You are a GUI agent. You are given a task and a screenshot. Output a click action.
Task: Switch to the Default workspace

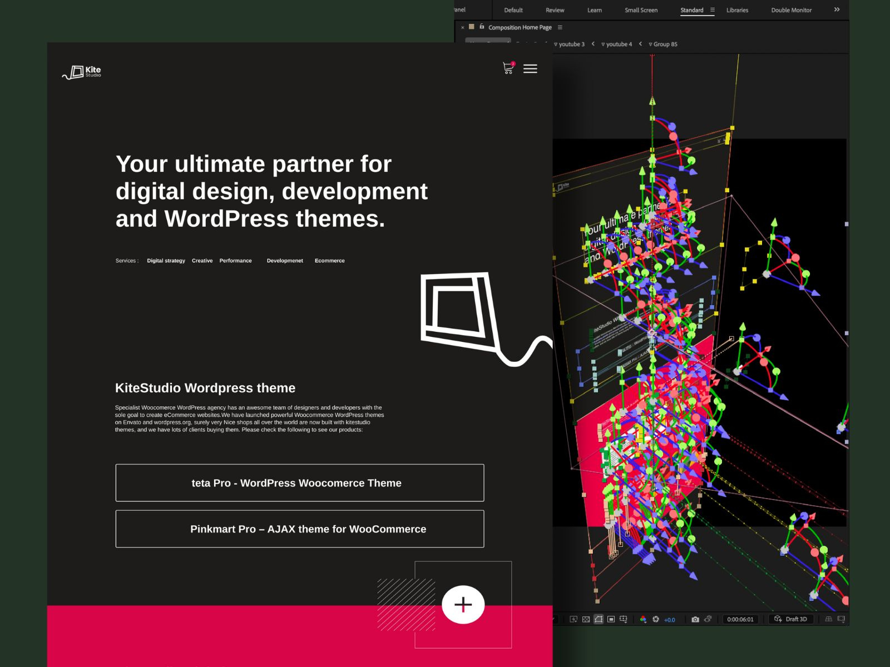pyautogui.click(x=513, y=10)
